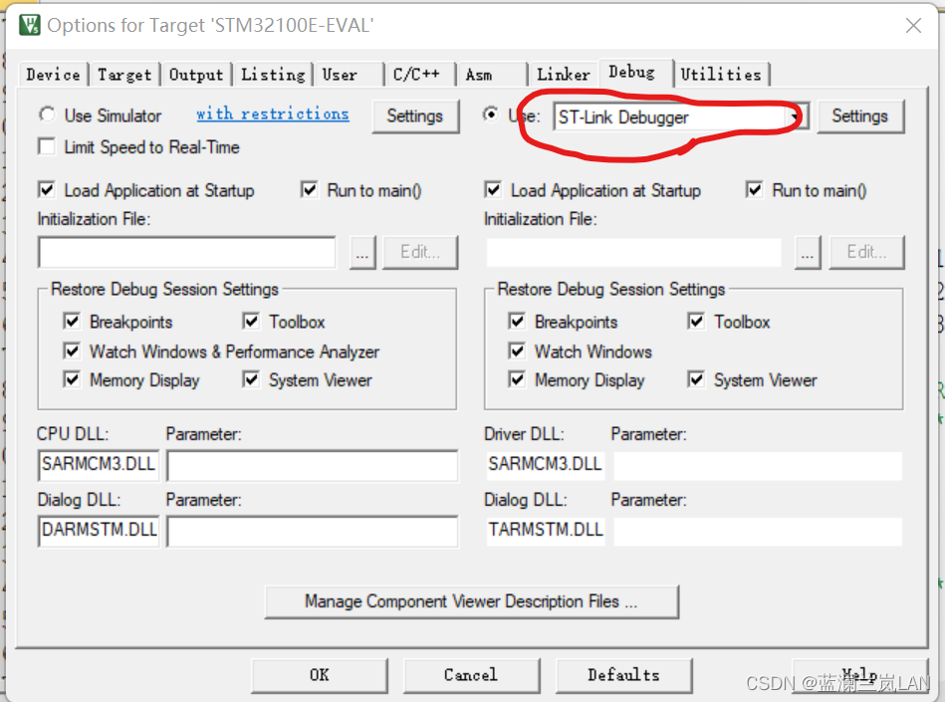
Task: Select the Linker tab
Action: [563, 74]
